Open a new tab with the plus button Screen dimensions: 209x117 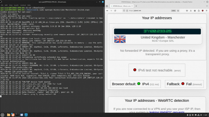point(136,6)
